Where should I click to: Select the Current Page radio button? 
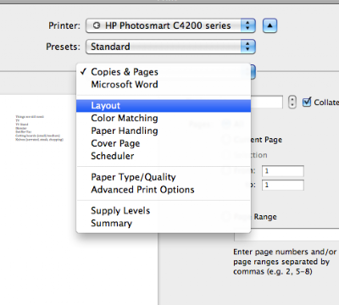click(225, 140)
